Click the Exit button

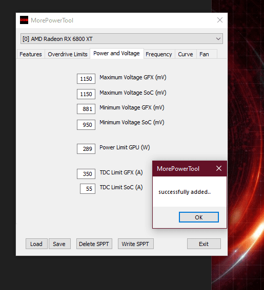(204, 244)
